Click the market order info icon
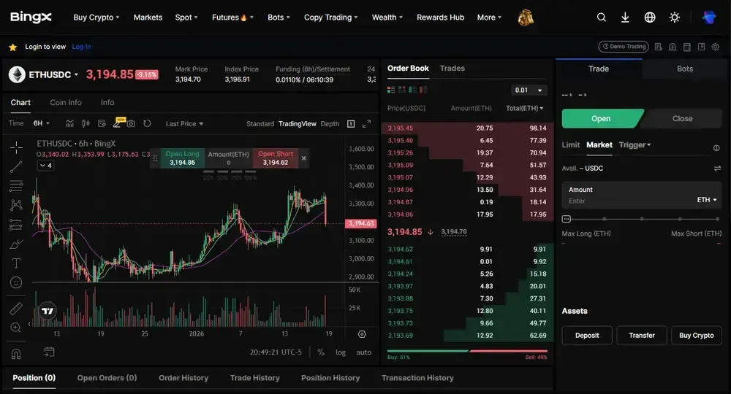The image size is (731, 394). pyautogui.click(x=716, y=148)
